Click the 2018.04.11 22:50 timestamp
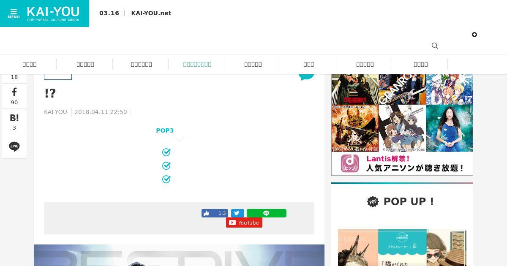This screenshot has width=507, height=266. (x=101, y=112)
